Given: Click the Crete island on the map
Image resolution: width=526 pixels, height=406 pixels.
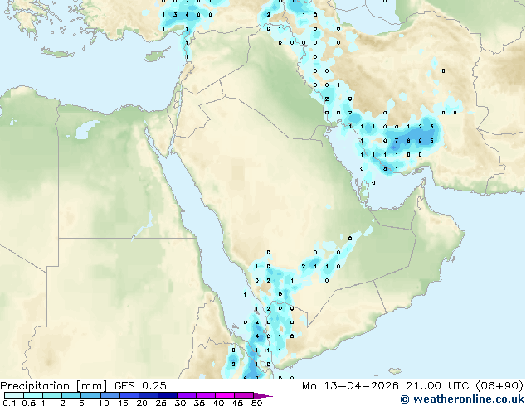Looking at the screenshot, I should pos(58,52).
